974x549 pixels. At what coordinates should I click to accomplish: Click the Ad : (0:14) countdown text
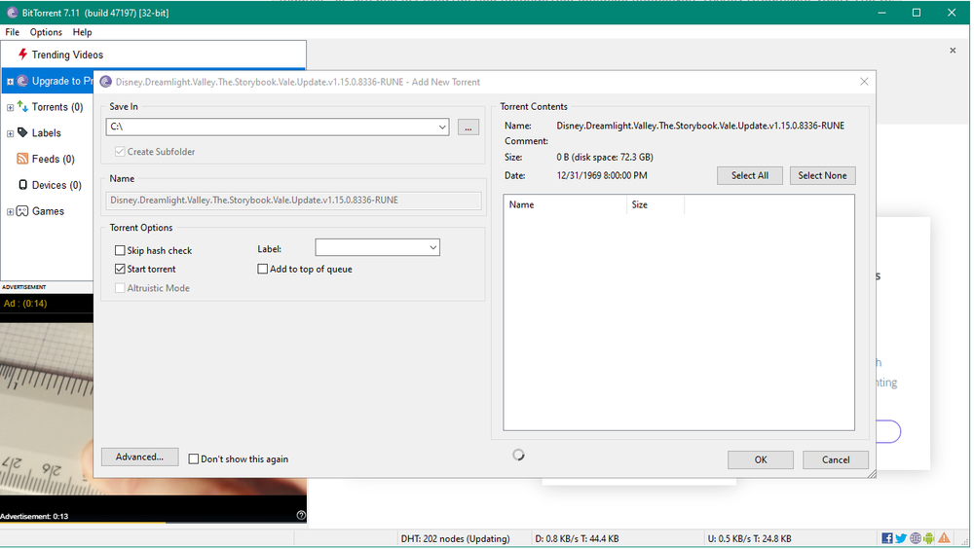tap(25, 303)
